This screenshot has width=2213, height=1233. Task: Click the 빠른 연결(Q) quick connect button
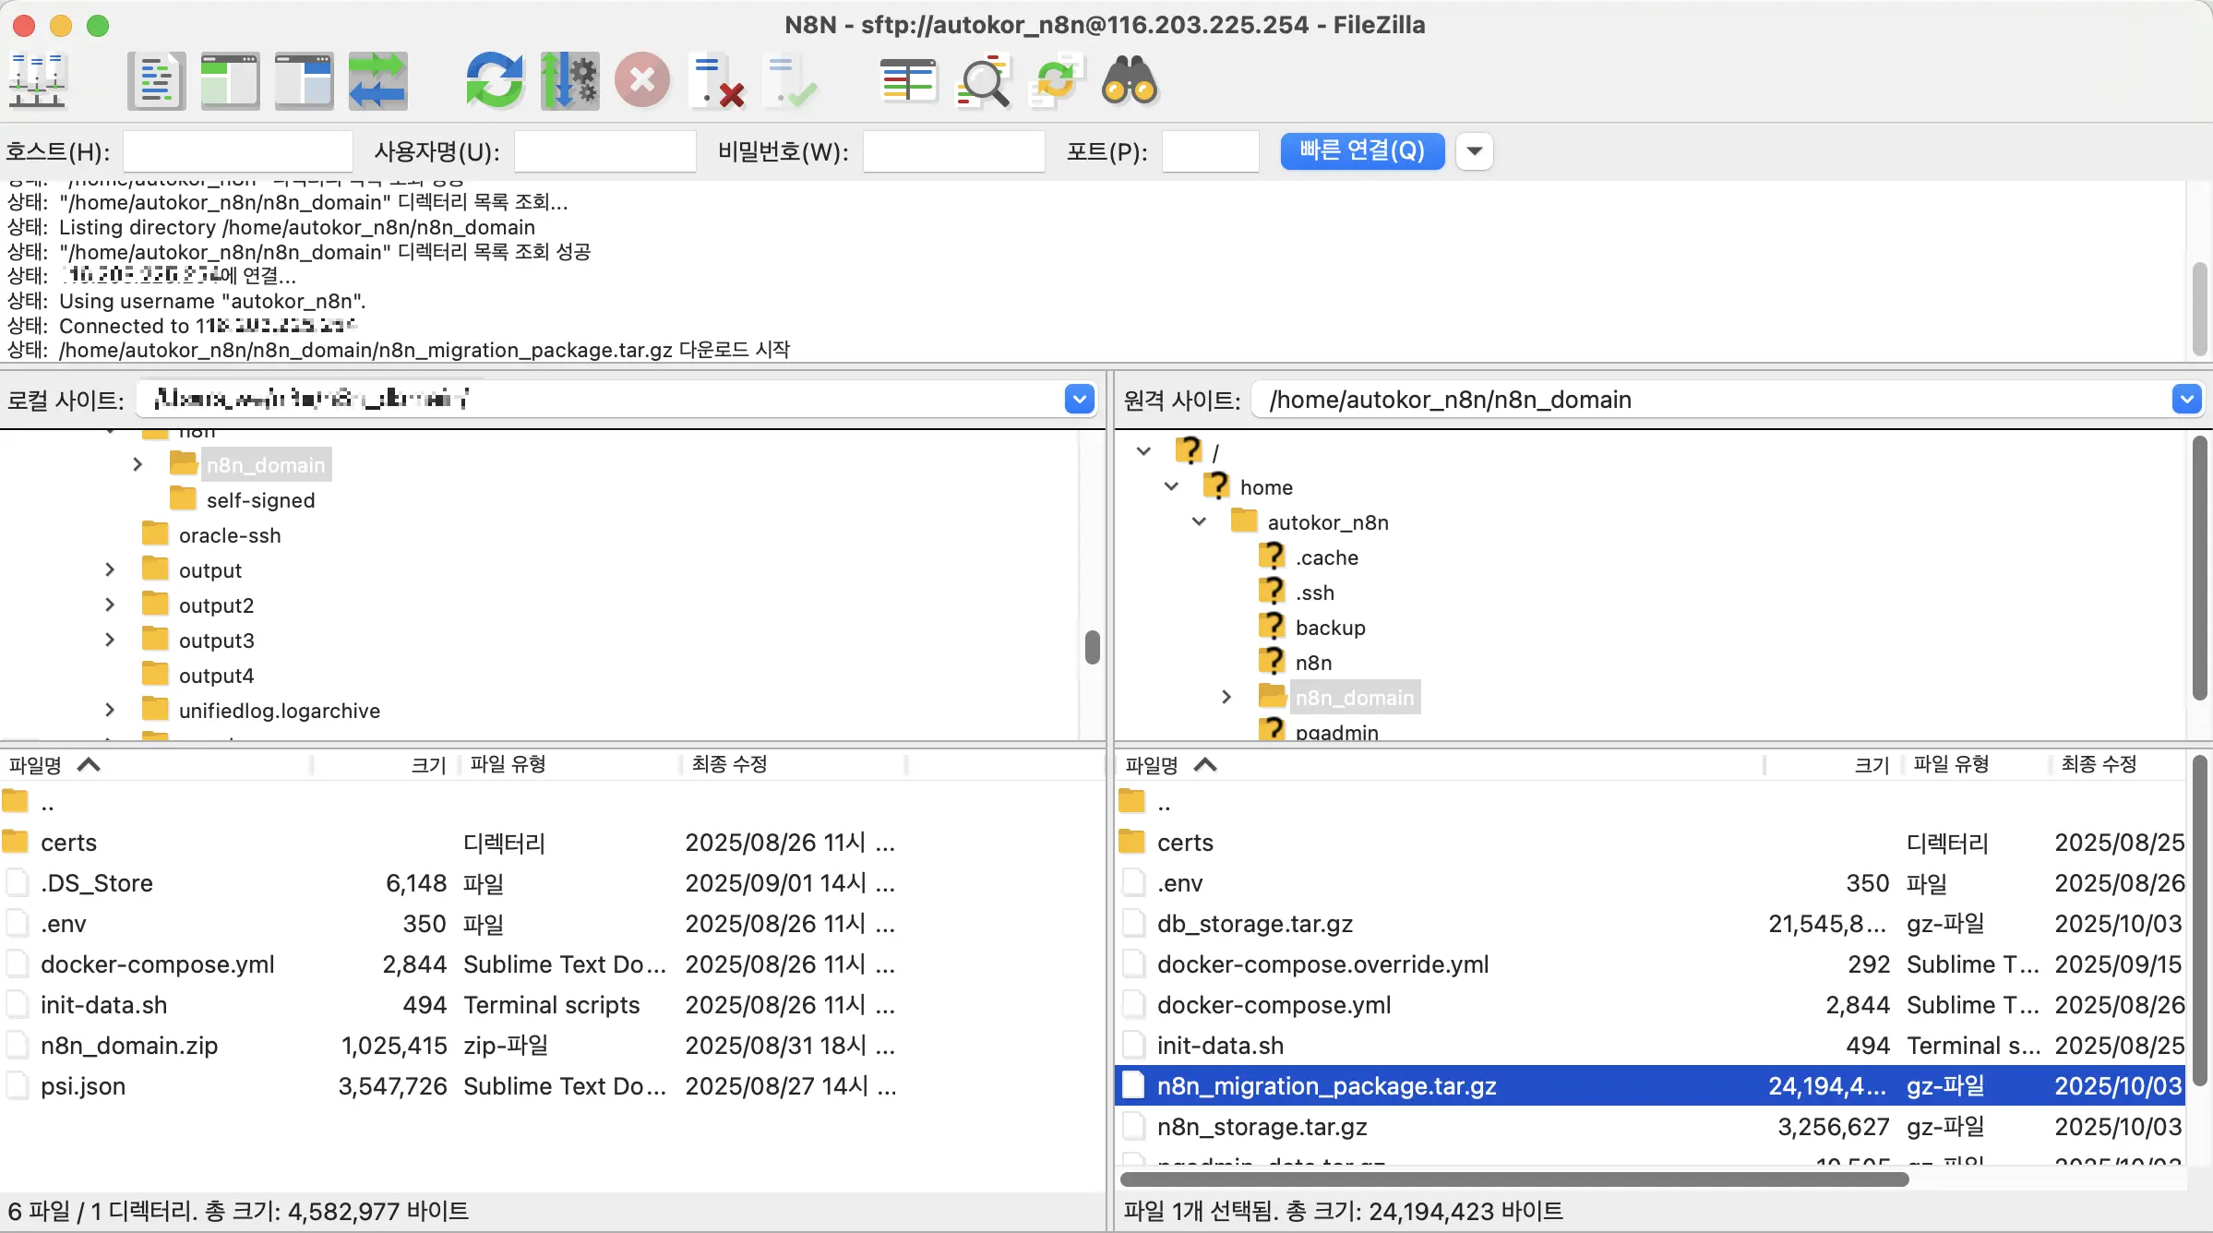[1361, 150]
